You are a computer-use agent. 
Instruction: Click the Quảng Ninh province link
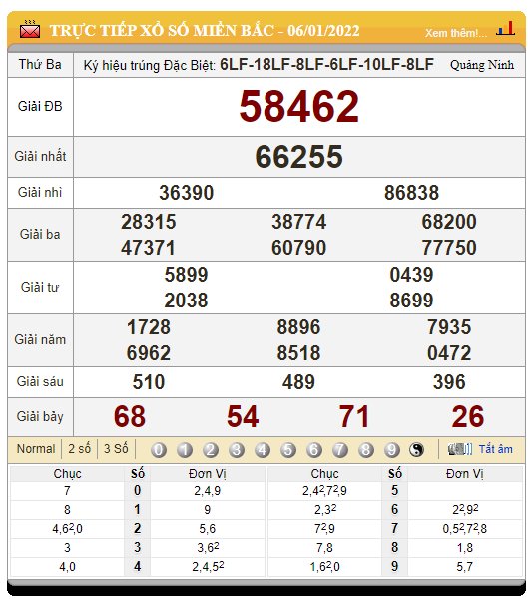click(482, 65)
